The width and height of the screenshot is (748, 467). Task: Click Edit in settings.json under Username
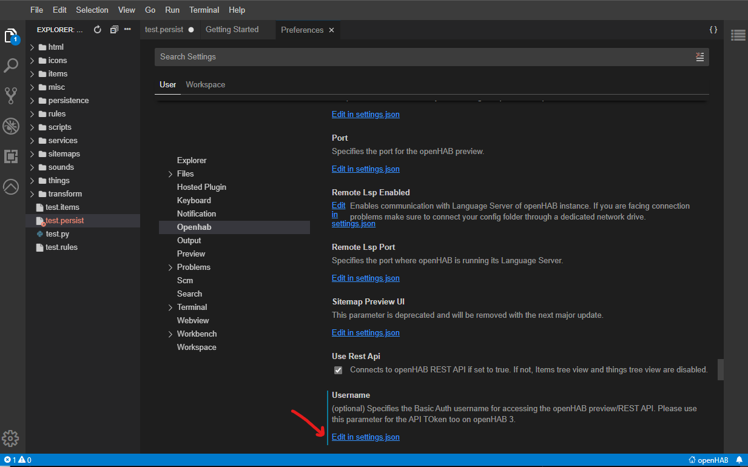(x=365, y=437)
